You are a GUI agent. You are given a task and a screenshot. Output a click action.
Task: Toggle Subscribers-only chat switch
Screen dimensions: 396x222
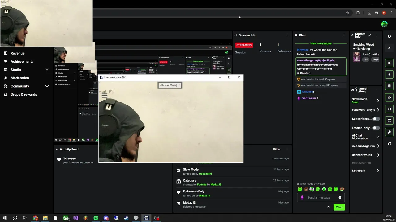pyautogui.click(x=376, y=119)
